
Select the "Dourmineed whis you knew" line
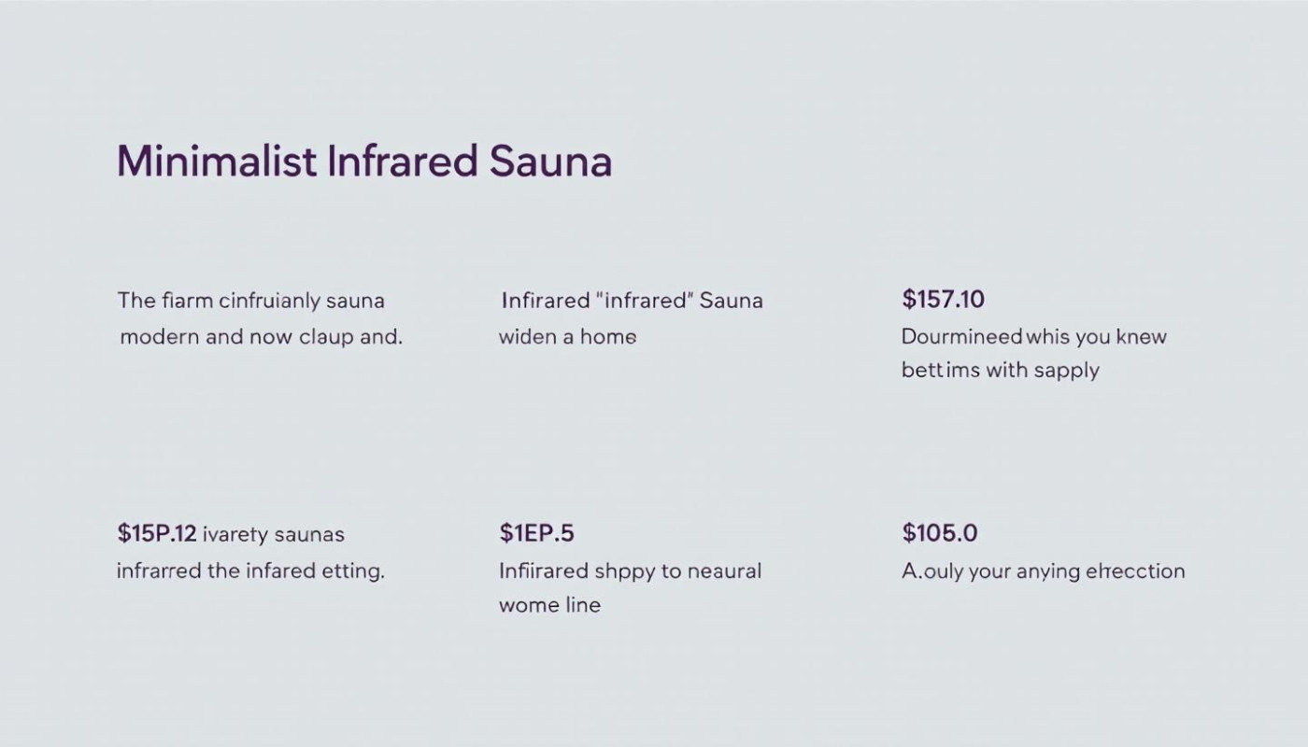coord(1033,336)
